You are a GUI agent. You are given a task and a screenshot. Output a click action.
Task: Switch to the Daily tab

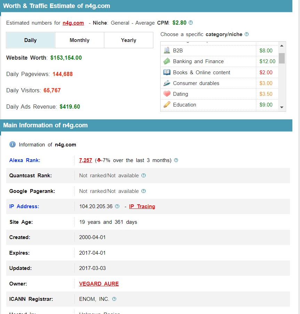[31, 40]
